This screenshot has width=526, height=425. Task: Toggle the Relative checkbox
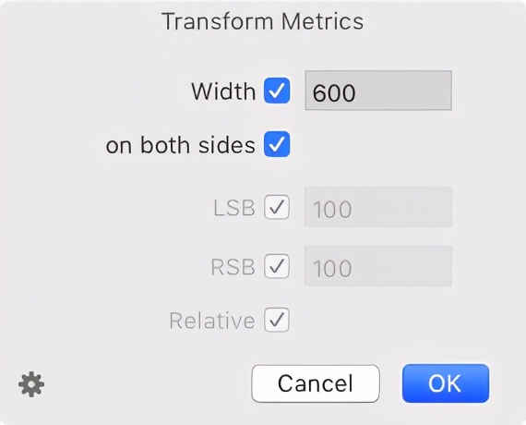277,320
